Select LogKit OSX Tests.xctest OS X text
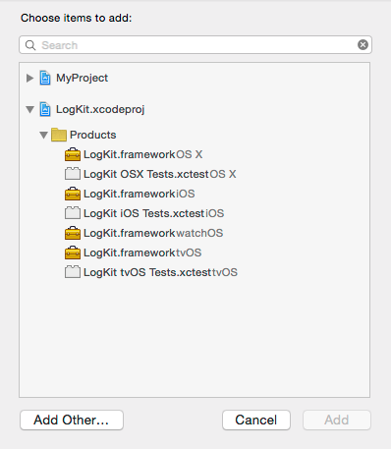This screenshot has width=391, height=449. (160, 174)
